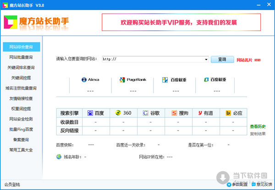Image resolution: width=275 pixels, height=190 pixels.
Task: Click the red NEW badge beside 网站名片
Action: (258, 60)
